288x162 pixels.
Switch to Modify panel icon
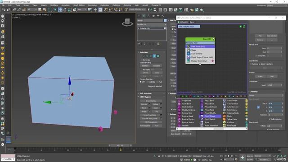[144, 16]
